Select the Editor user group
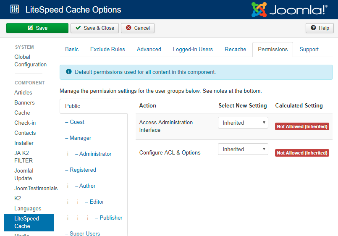This screenshot has width=338, height=236. tap(94, 202)
